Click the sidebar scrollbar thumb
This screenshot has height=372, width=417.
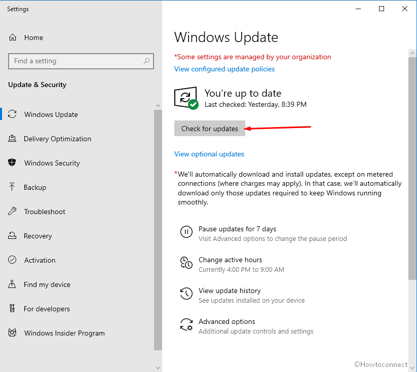click(158, 230)
